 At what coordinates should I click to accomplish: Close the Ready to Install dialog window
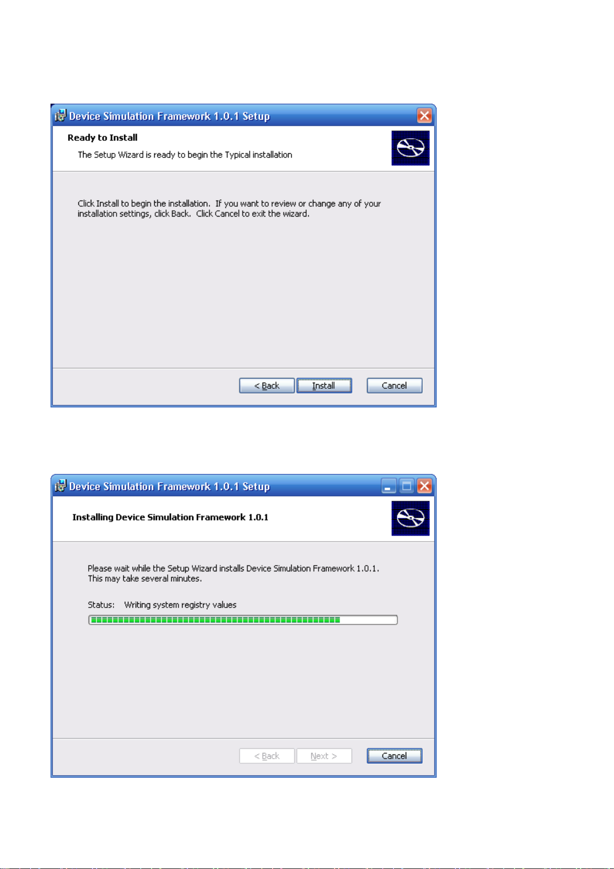click(424, 116)
